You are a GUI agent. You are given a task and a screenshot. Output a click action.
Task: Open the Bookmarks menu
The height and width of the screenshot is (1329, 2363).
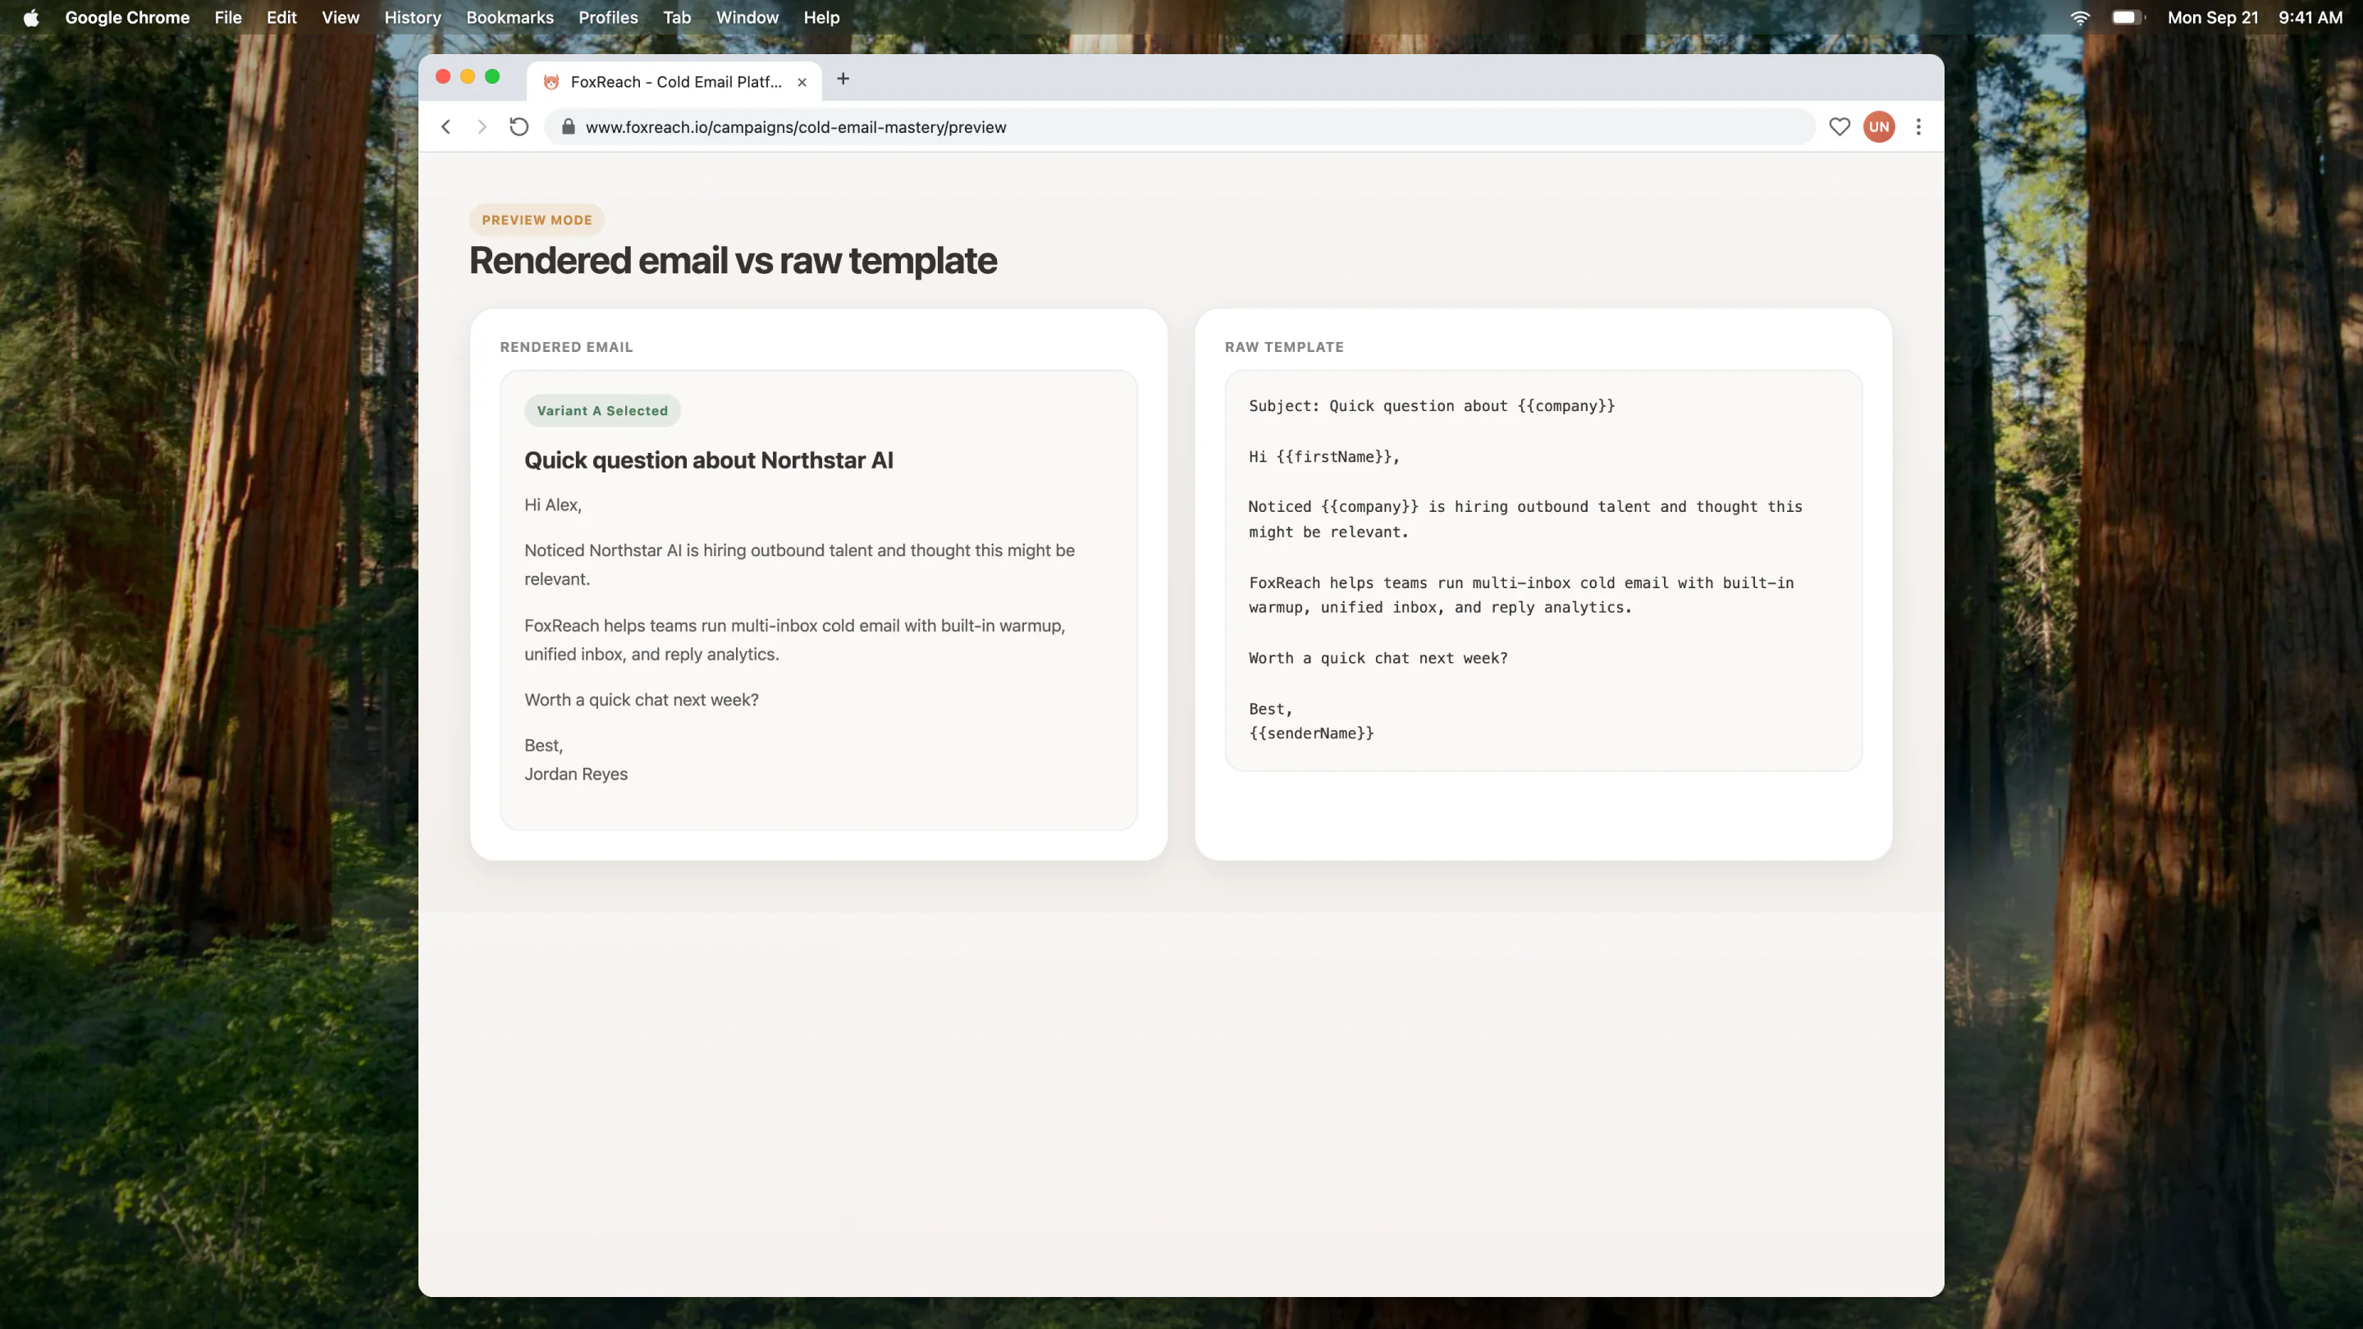[x=510, y=17]
